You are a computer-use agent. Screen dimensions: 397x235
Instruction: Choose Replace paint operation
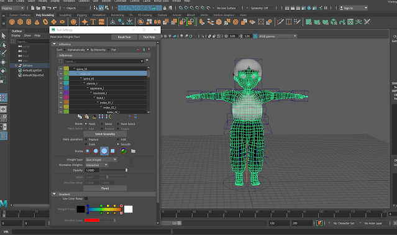[86, 139]
